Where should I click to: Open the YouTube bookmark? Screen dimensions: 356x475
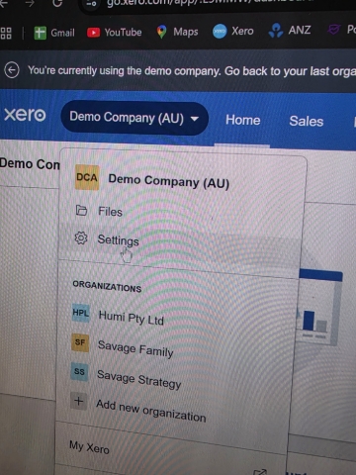pyautogui.click(x=115, y=33)
